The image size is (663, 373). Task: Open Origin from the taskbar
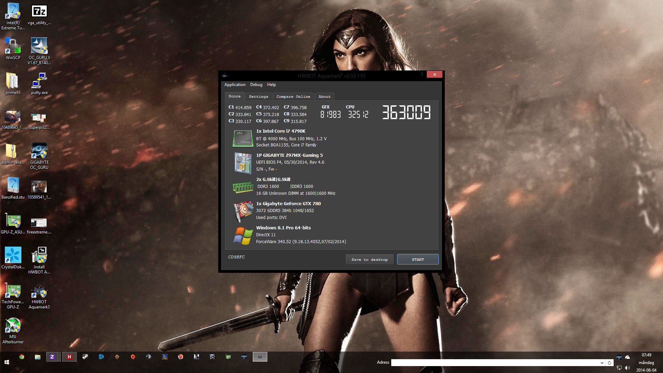(133, 357)
